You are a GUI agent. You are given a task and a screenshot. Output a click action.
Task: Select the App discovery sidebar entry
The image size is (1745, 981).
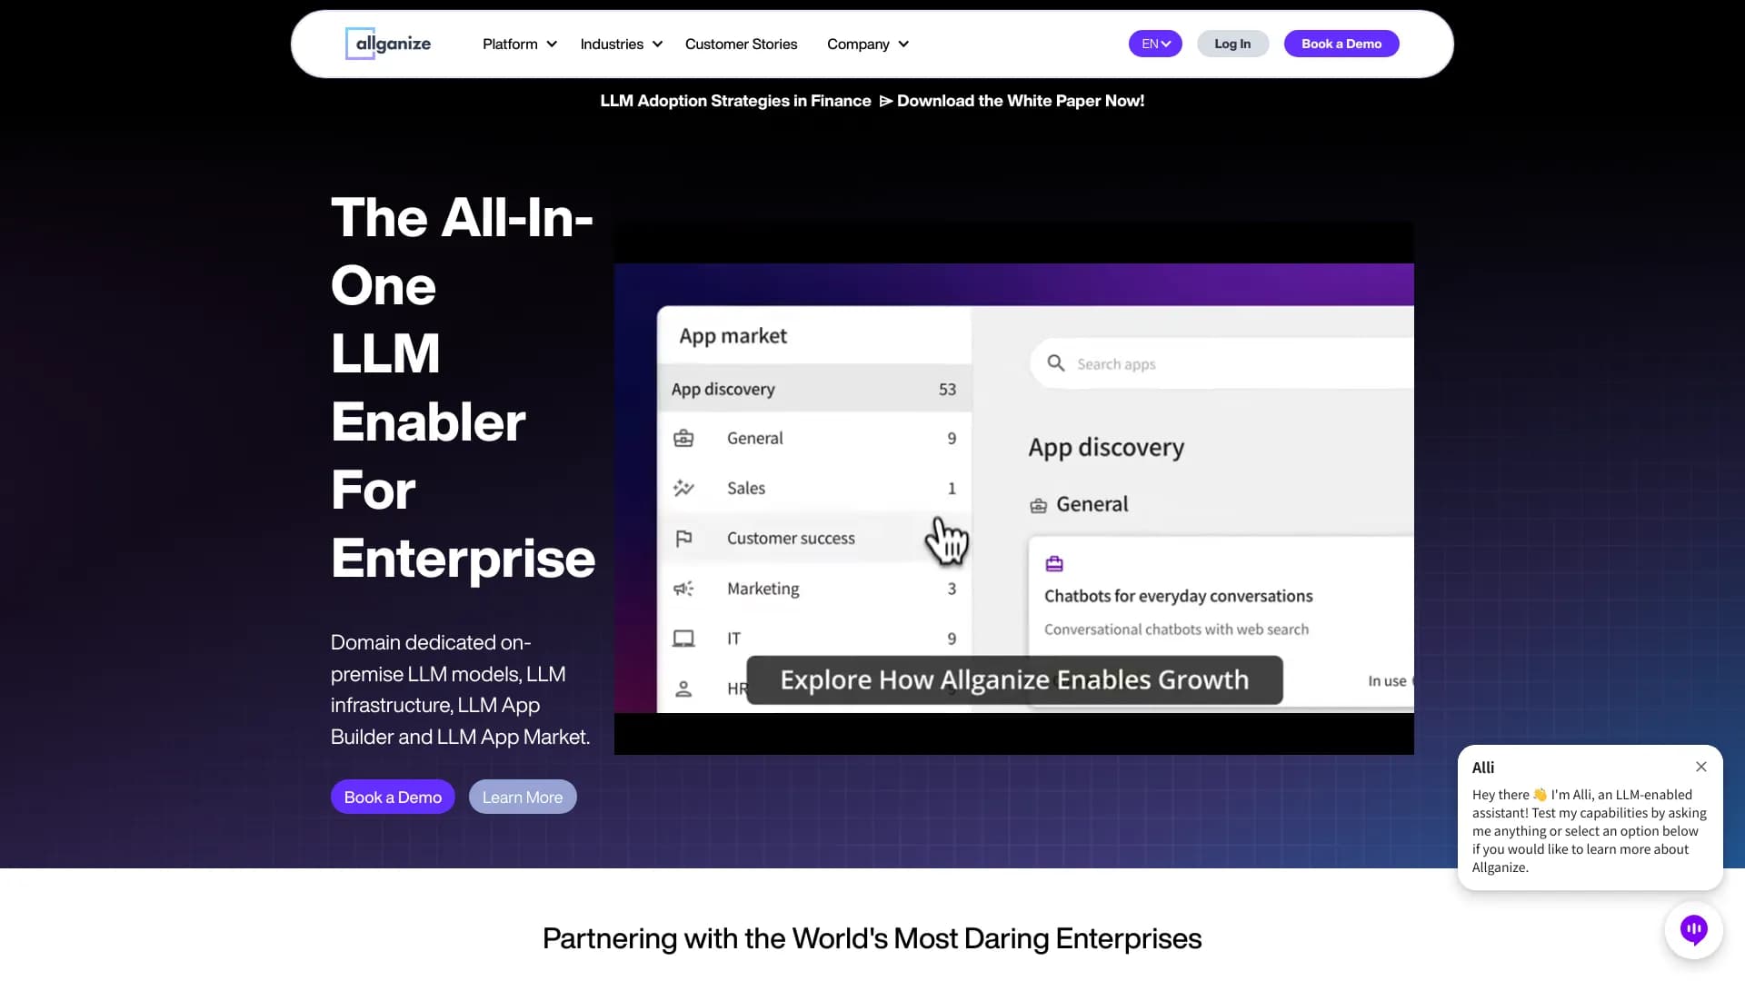[723, 389]
